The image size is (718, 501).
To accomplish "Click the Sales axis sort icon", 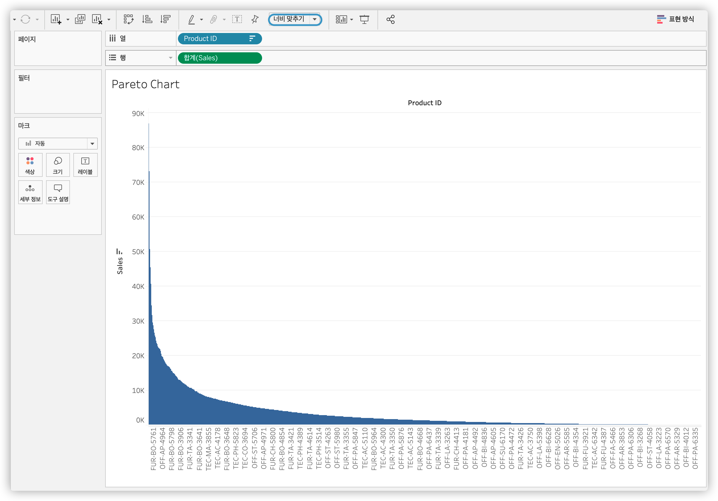I will (119, 251).
